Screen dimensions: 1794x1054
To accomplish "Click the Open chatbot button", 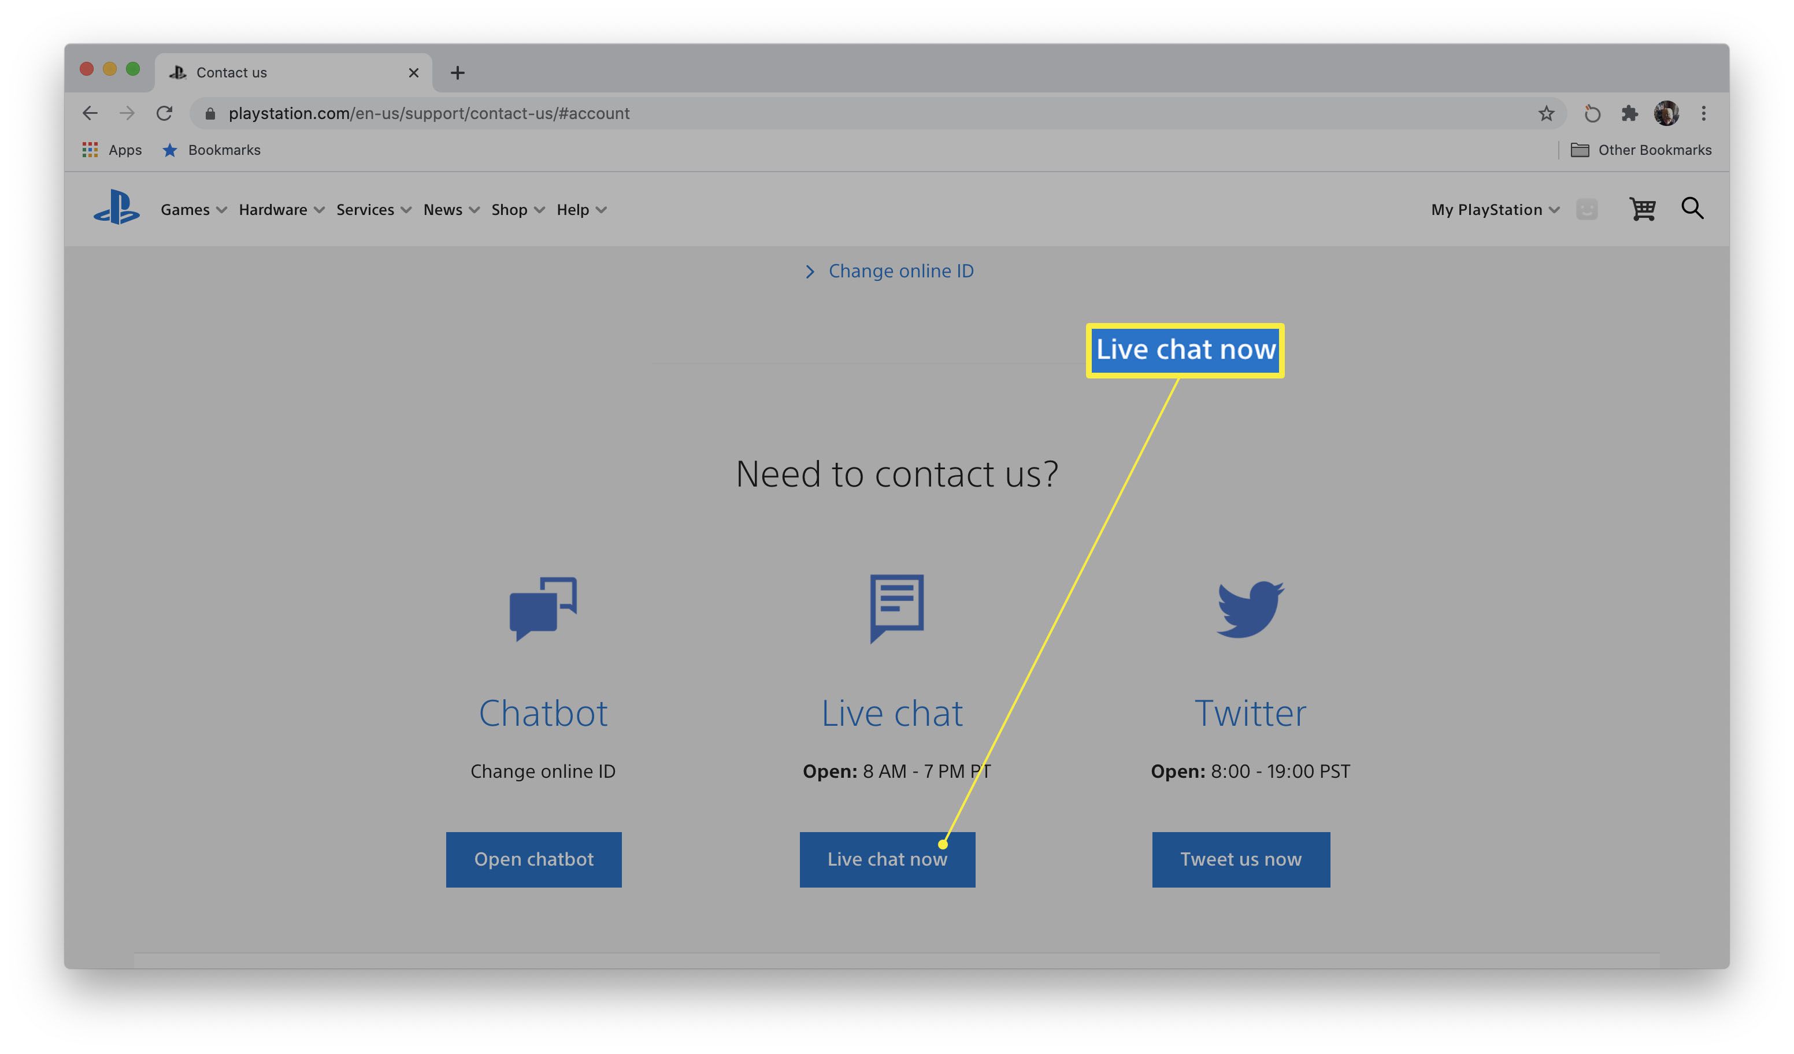I will 533,859.
